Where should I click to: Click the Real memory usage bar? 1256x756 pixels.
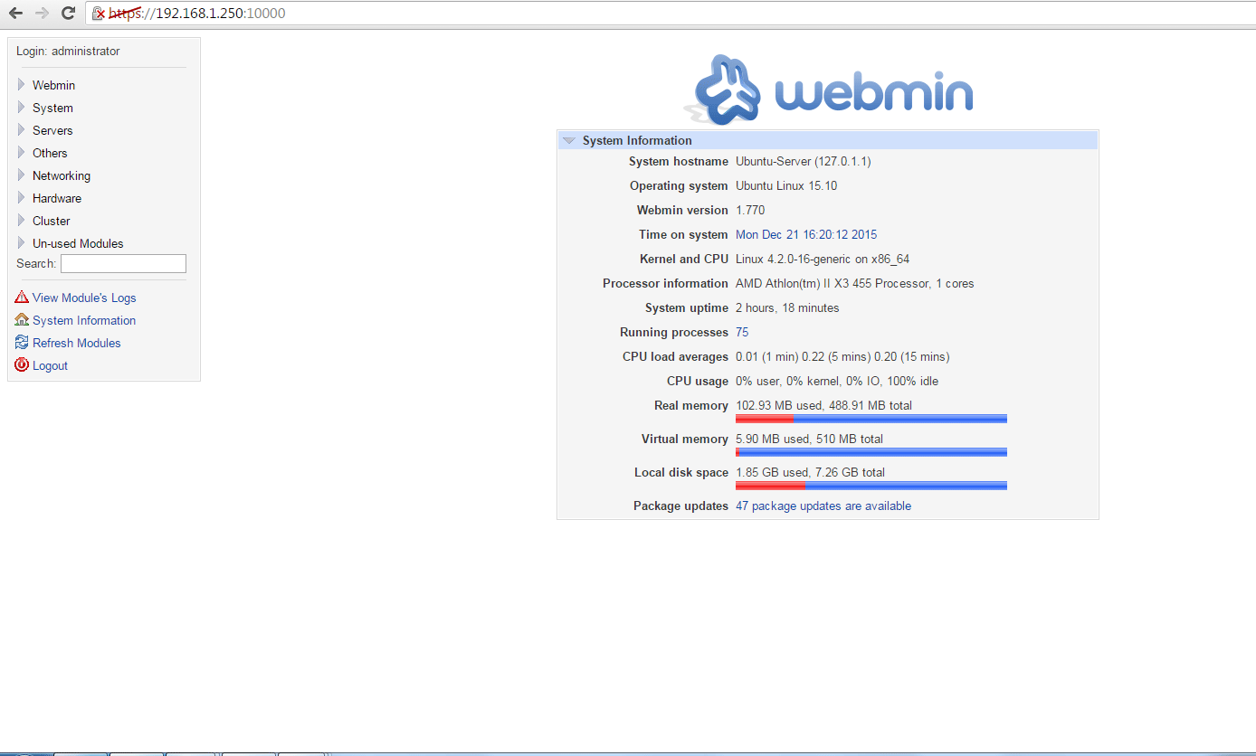coord(871,419)
